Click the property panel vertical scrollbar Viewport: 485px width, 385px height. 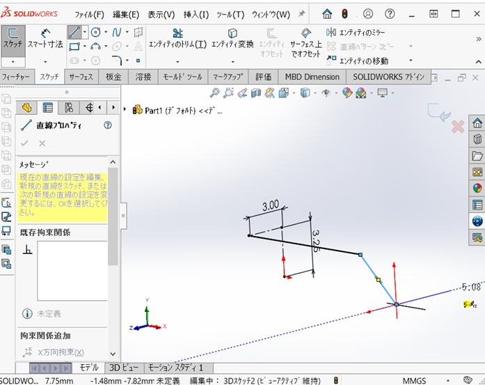pos(113,216)
